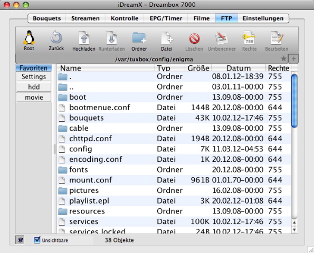Screen dimensions: 314x253
Task: Sort by the Name column header
Action: click(x=106, y=68)
